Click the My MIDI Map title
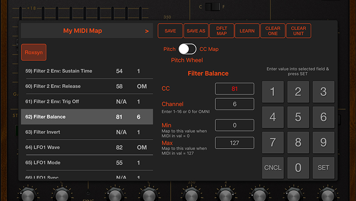The width and height of the screenshot is (356, 201). (83, 31)
